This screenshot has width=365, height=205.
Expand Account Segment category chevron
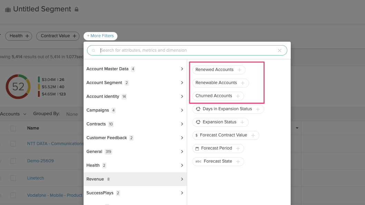pyautogui.click(x=182, y=83)
